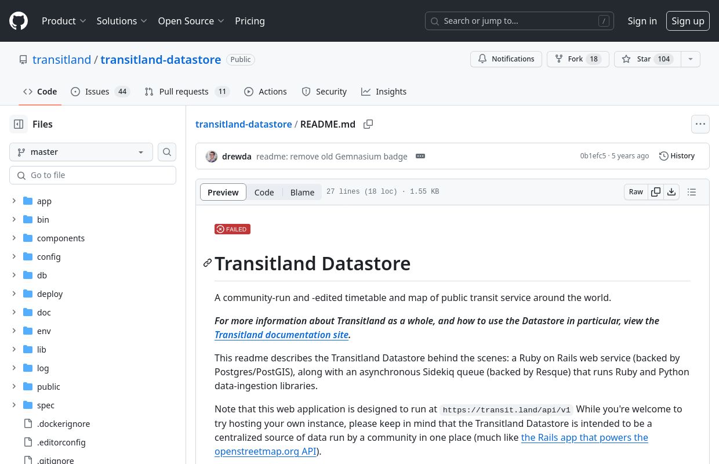Click the Sign up button
The height and width of the screenshot is (464, 719).
[688, 21]
